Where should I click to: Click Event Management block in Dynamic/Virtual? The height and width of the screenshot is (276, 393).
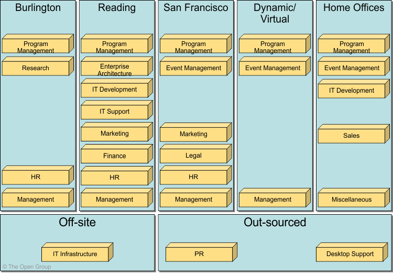point(275,66)
